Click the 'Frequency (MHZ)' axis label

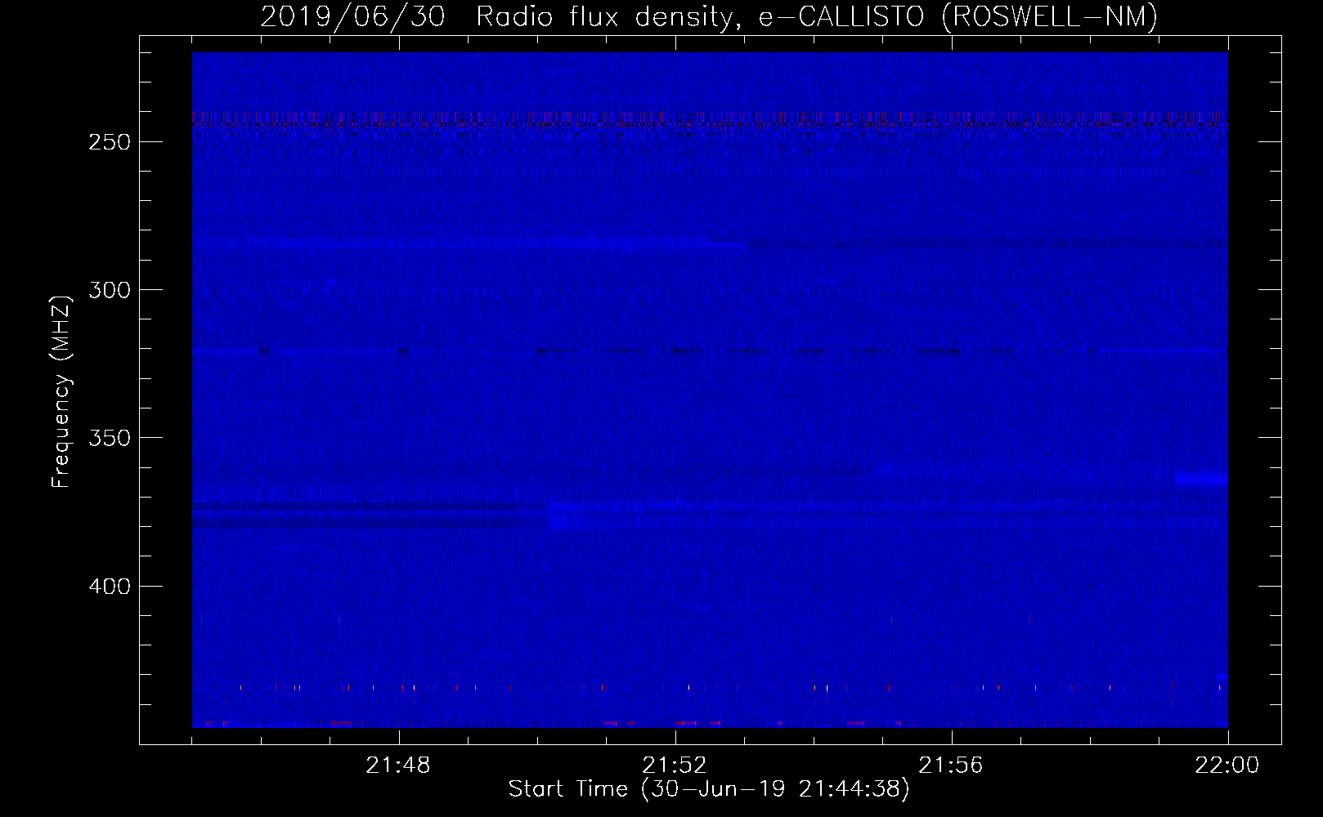click(61, 391)
